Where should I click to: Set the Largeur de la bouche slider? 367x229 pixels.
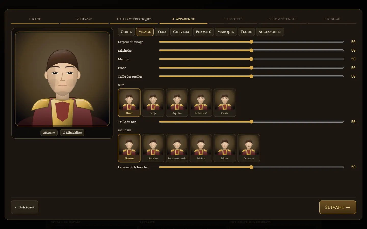click(251, 167)
